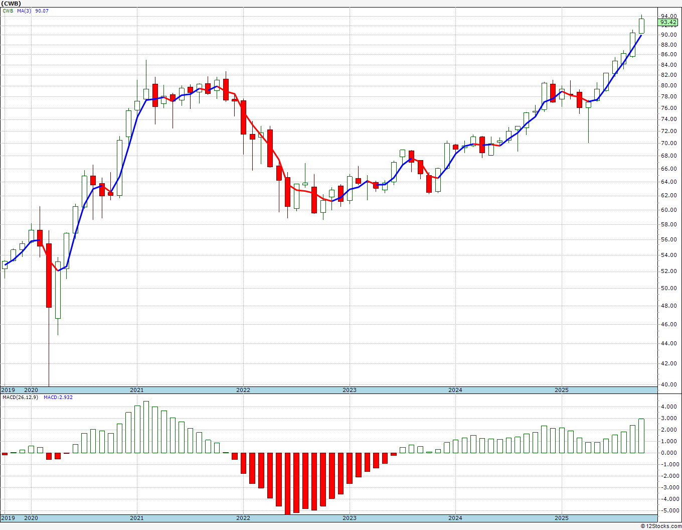The height and width of the screenshot is (530, 682).
Task: Click the MA(3) indicator label
Action: (x=24, y=11)
